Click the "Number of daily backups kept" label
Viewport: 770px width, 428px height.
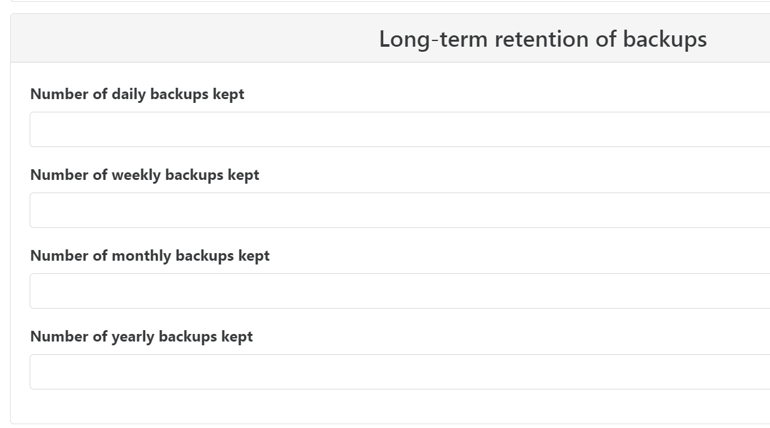(x=137, y=94)
